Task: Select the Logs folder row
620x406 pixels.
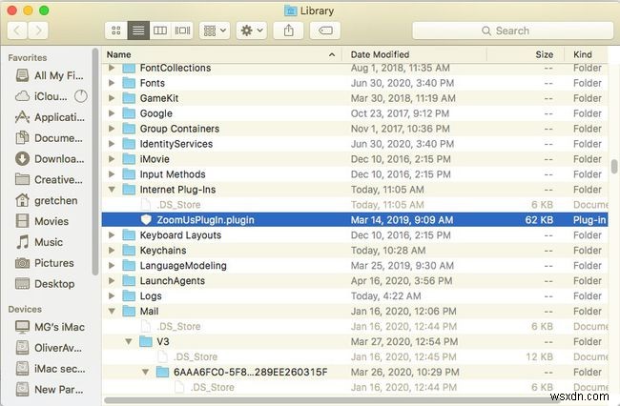Action: coord(355,295)
